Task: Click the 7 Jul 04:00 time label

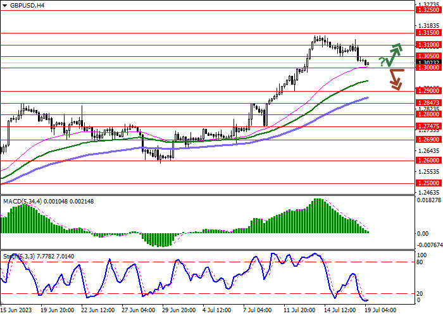Action: (x=258, y=310)
